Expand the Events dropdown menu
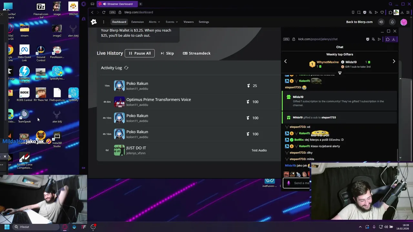The image size is (413, 232). pyautogui.click(x=172, y=22)
